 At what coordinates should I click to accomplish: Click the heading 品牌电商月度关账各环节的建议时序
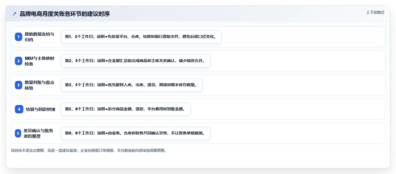(x=65, y=14)
